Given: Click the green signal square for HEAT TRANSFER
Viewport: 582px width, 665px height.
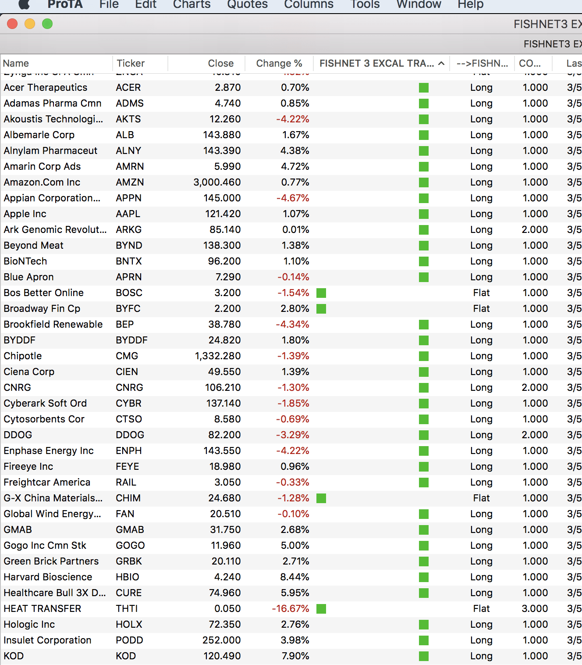Looking at the screenshot, I should pos(321,609).
